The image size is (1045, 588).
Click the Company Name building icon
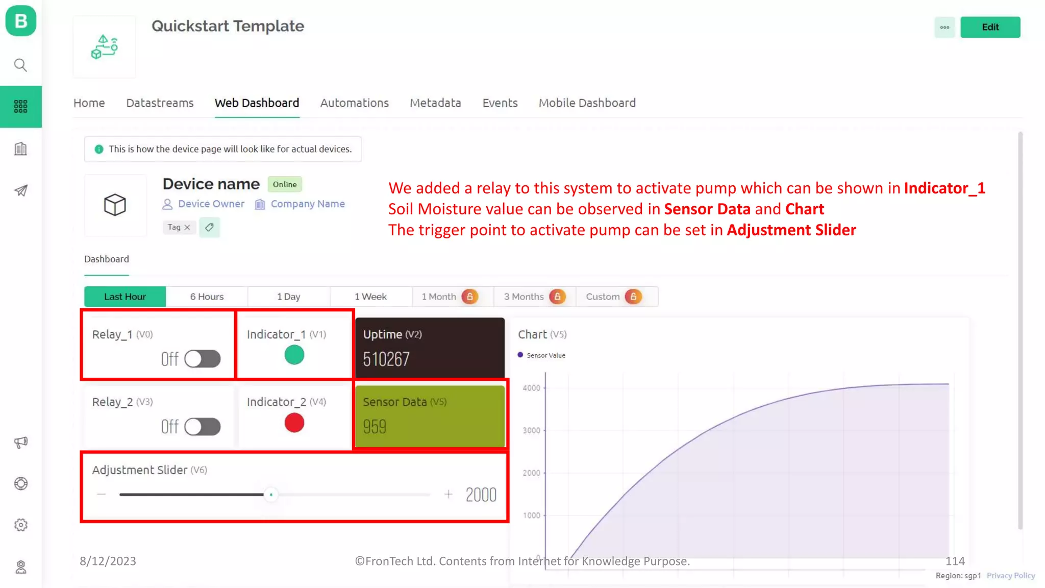coord(260,204)
